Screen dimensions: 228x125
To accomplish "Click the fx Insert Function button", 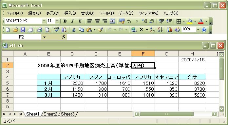I will (64, 37).
